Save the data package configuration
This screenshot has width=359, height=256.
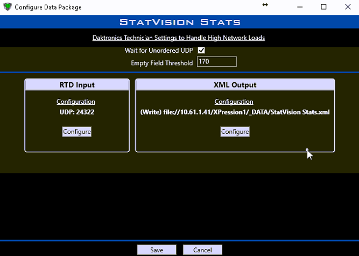(157, 250)
